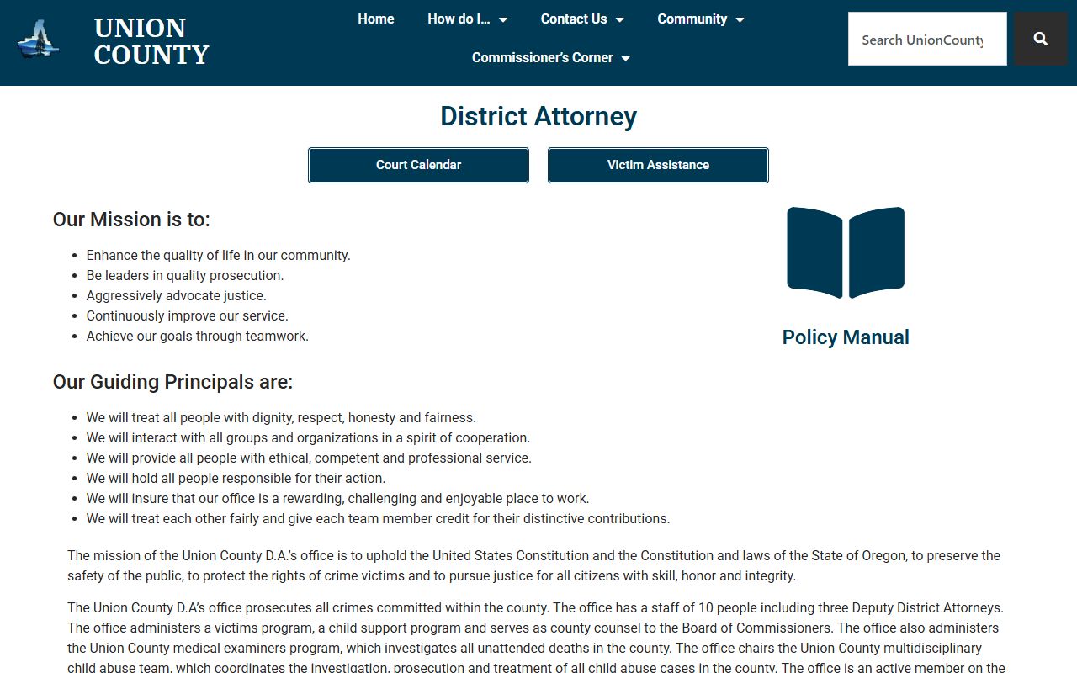The height and width of the screenshot is (673, 1077).
Task: Select 'Continuously improve our service' bullet
Action: [187, 315]
